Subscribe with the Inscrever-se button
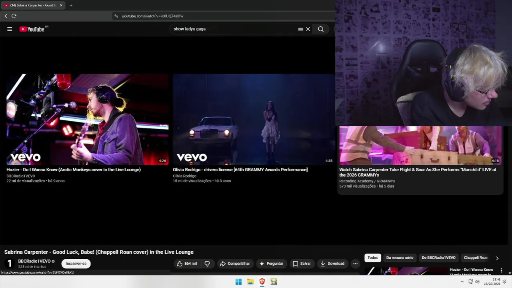The image size is (512, 288). pos(76,264)
